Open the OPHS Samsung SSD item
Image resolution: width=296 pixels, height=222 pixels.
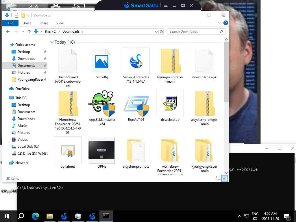coord(102,153)
